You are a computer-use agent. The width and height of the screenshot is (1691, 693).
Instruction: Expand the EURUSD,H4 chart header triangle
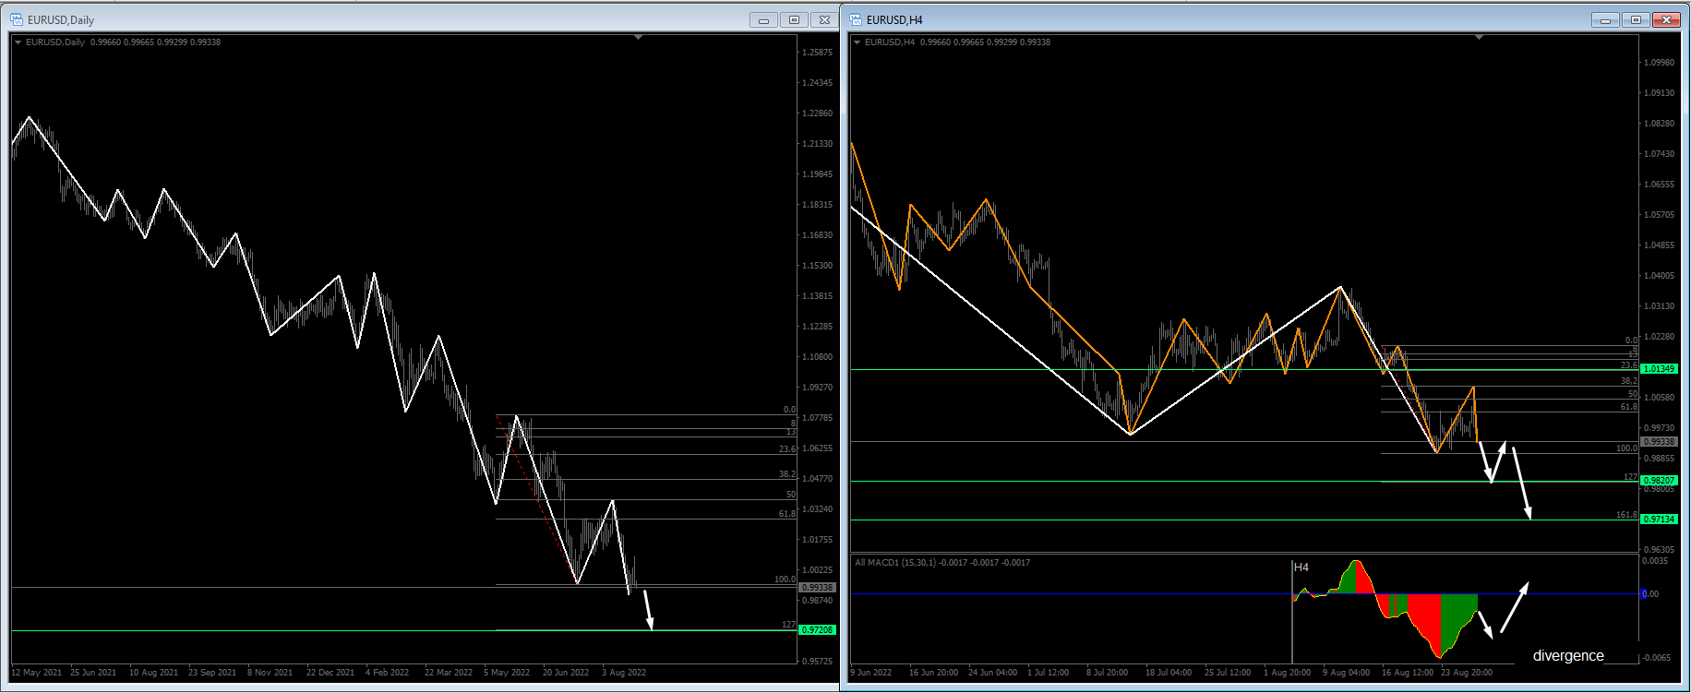click(857, 42)
